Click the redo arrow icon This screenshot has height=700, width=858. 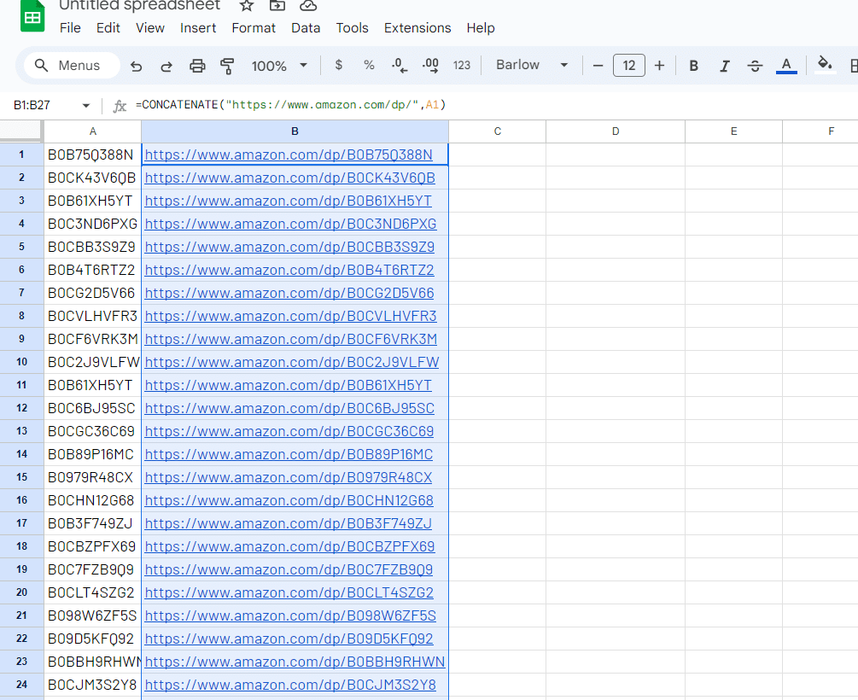[166, 66]
